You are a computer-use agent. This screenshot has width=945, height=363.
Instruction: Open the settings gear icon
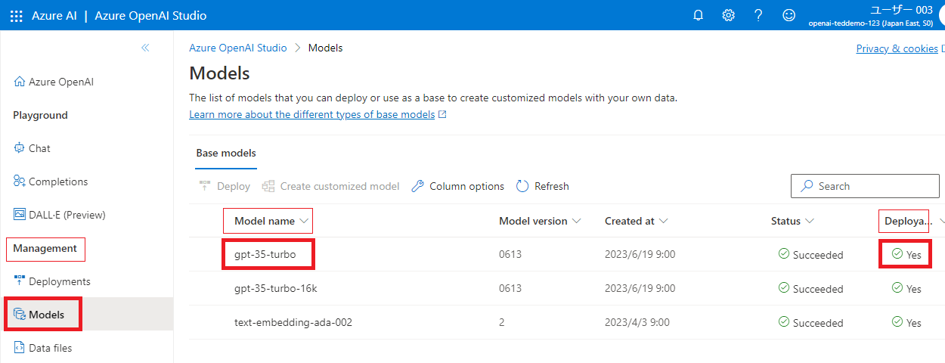point(728,15)
